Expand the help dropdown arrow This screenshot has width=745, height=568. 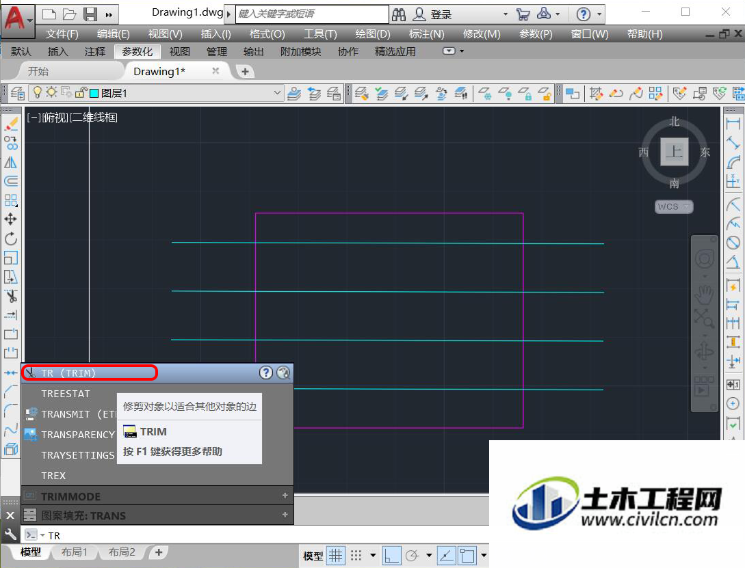[599, 14]
